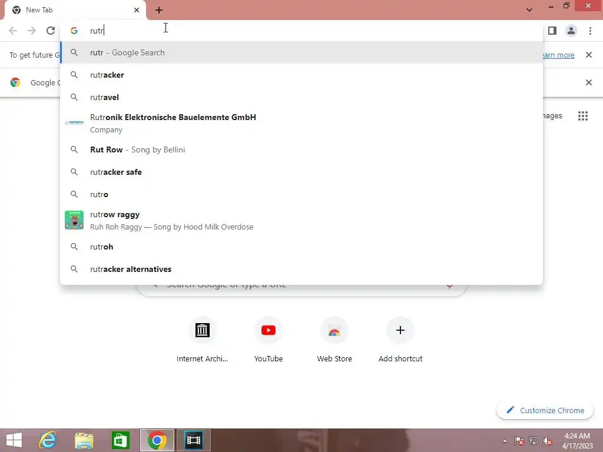Open the 'Learn more' link
Screen dimensions: 603x452
(558, 55)
